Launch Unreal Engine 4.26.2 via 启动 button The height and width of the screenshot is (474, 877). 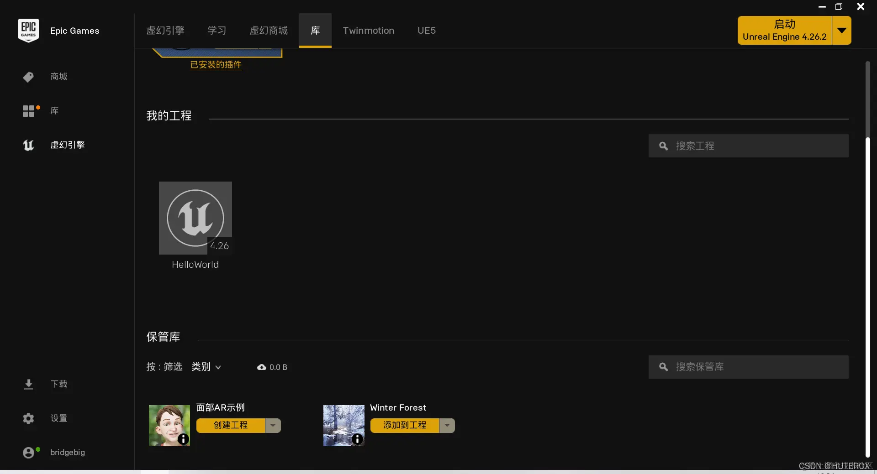pos(785,31)
